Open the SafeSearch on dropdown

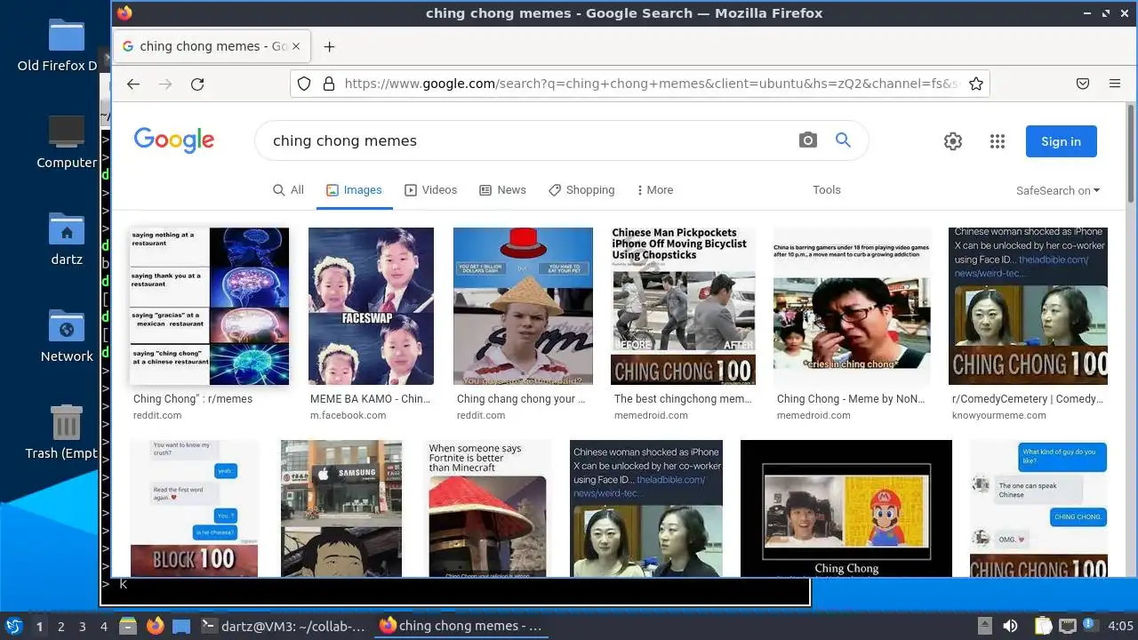[x=1058, y=191]
